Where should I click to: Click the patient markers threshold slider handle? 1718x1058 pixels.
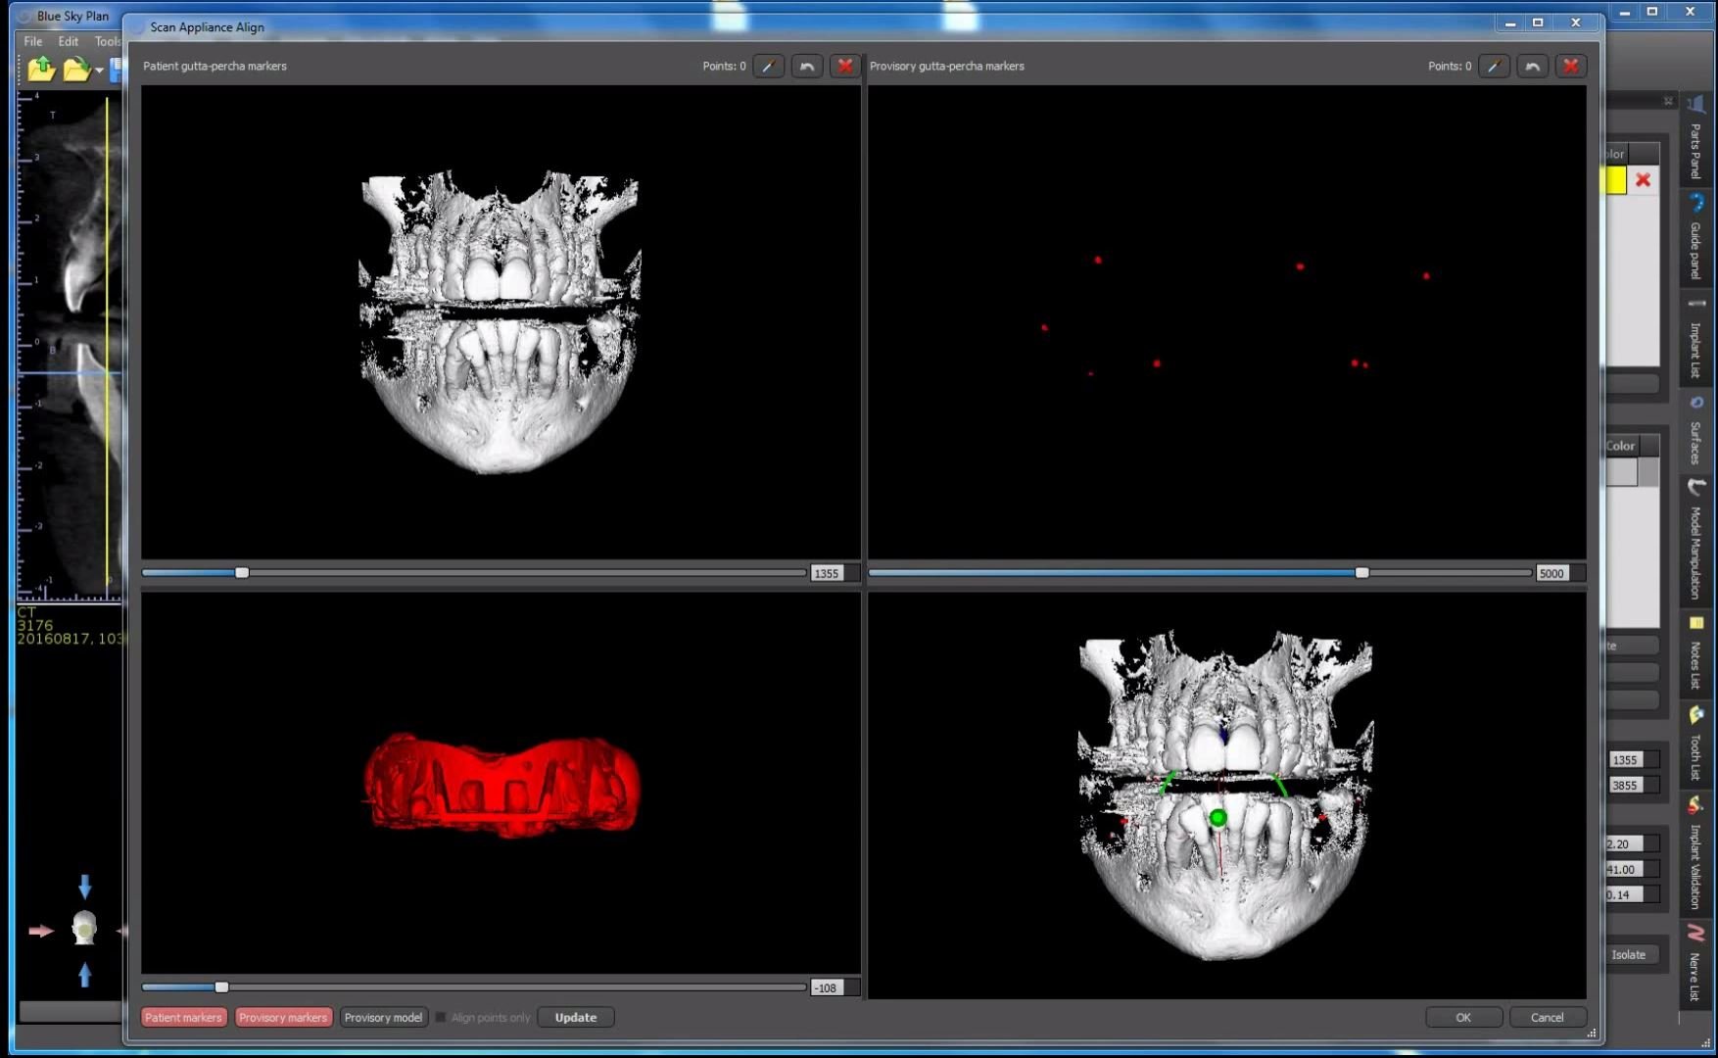242,572
